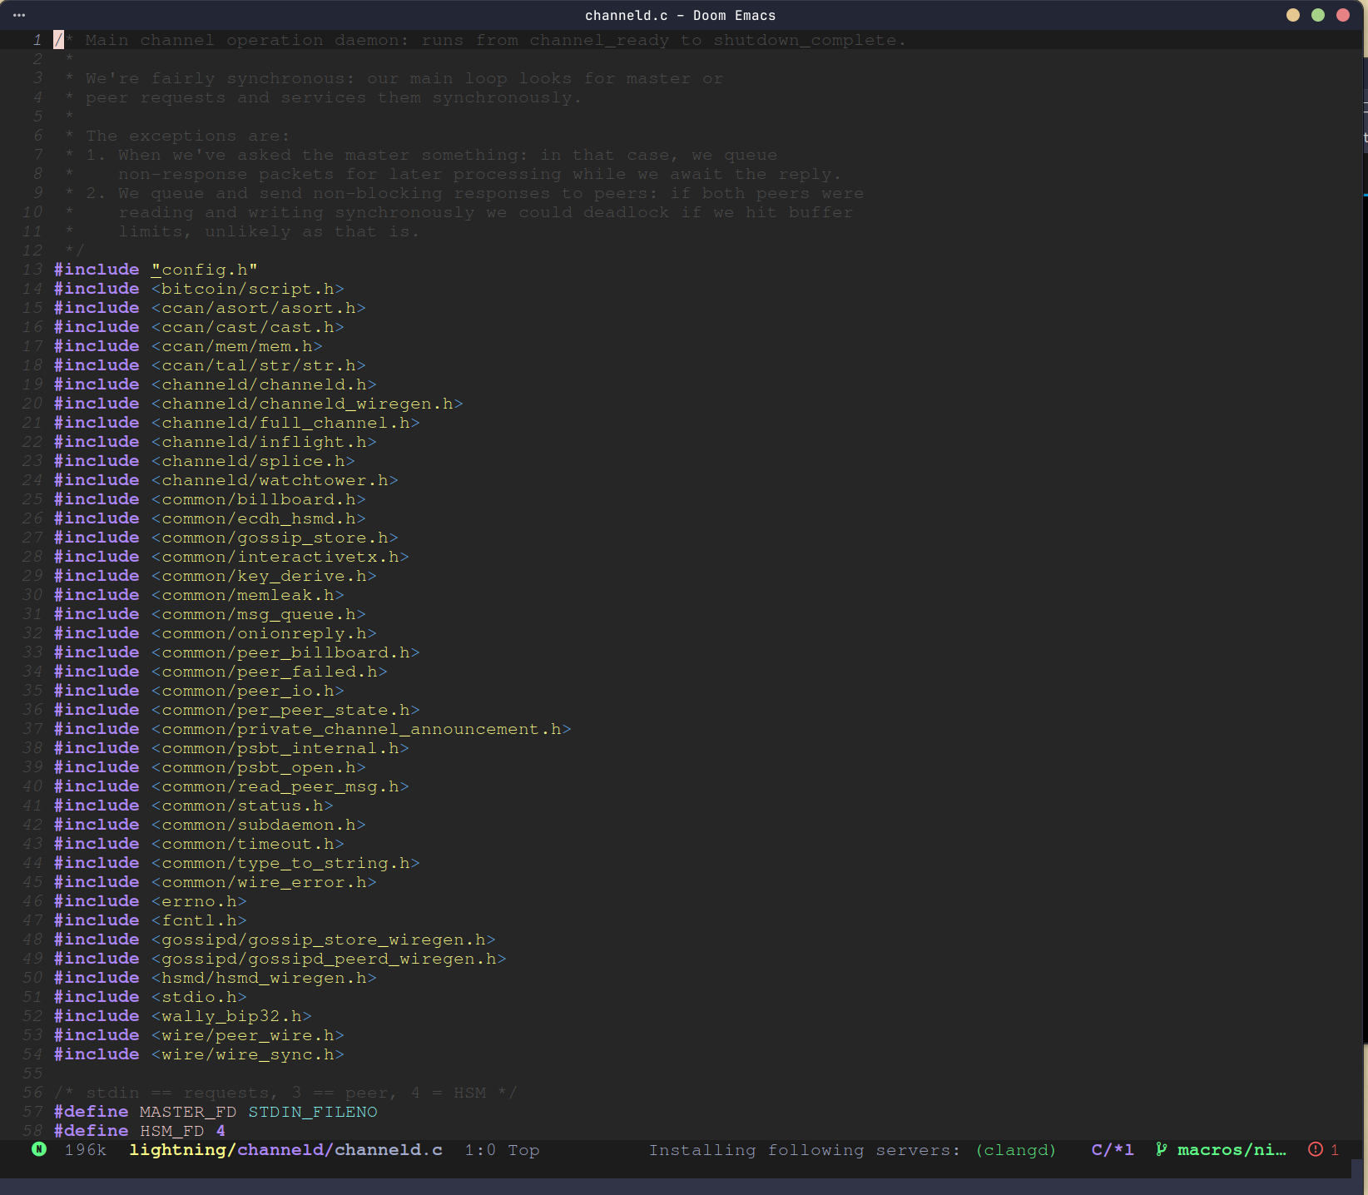Click <channeld/channeld_wiregen.h> header name

coord(307,404)
